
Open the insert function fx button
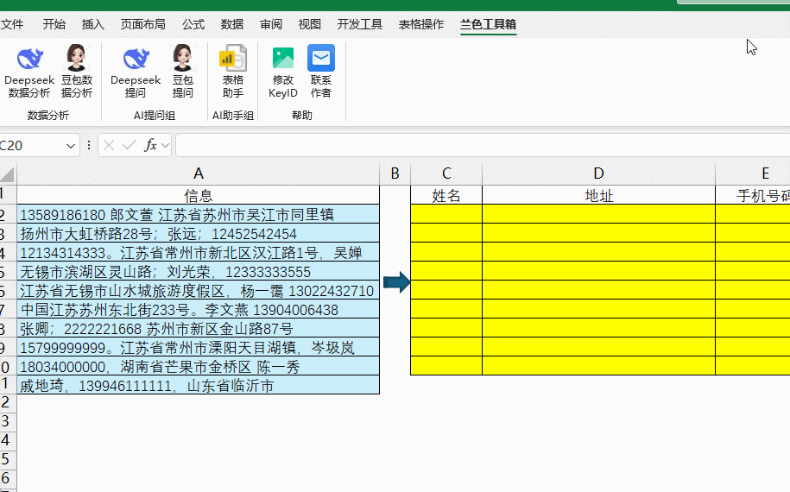tap(150, 146)
